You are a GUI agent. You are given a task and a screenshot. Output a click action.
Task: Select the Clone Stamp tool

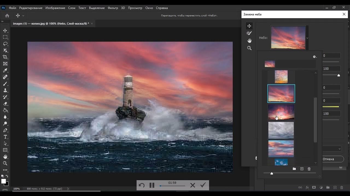point(5,90)
